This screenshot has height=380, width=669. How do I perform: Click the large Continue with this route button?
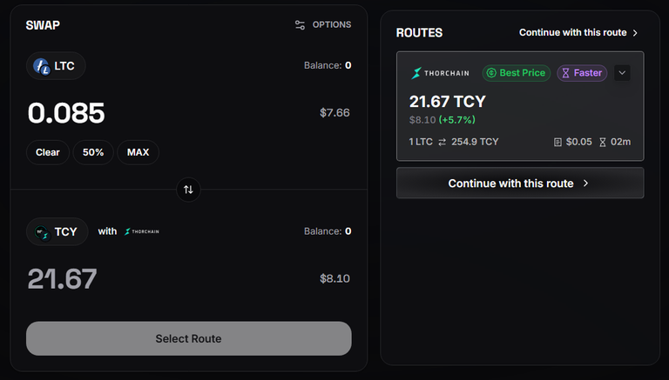(x=520, y=183)
